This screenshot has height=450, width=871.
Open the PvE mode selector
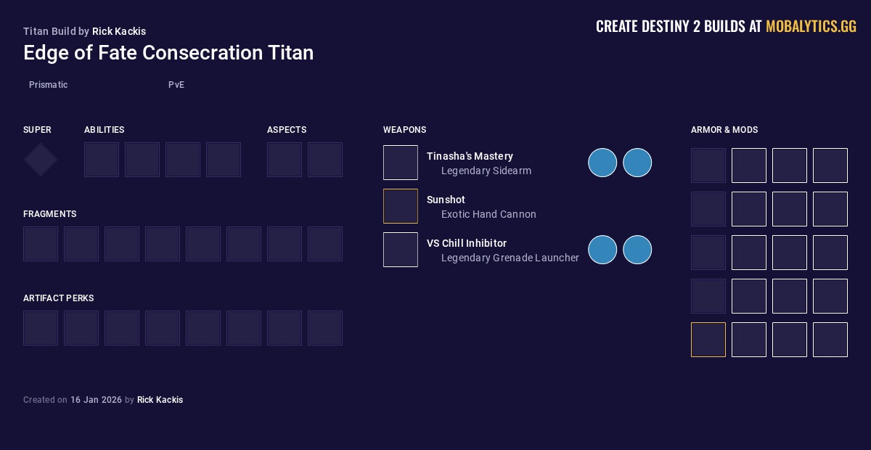176,85
